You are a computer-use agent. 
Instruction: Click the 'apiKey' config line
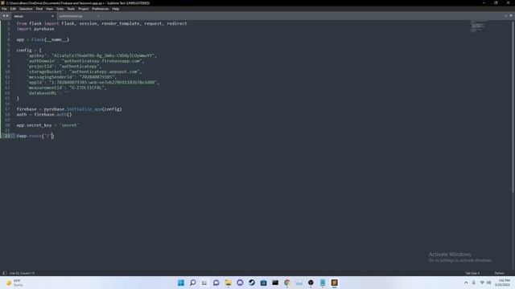(92, 55)
